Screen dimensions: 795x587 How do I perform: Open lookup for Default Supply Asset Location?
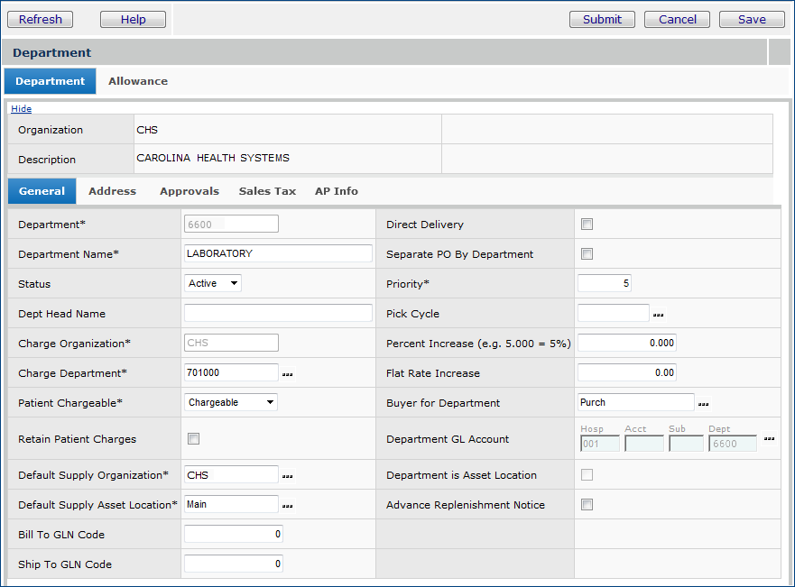(x=288, y=505)
